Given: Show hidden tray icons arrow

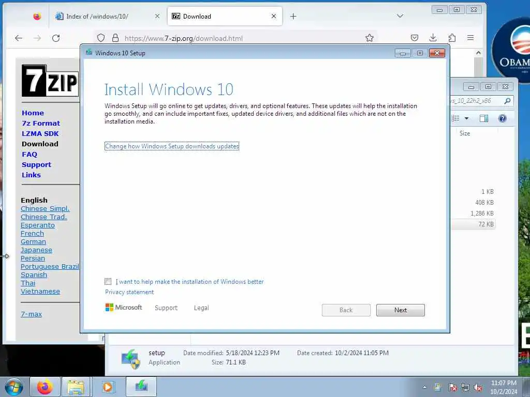Looking at the screenshot, I should coord(424,387).
